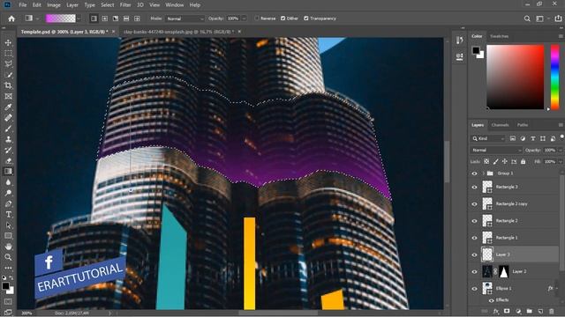Click the toolbar foreground color swatch

[x=5, y=286]
